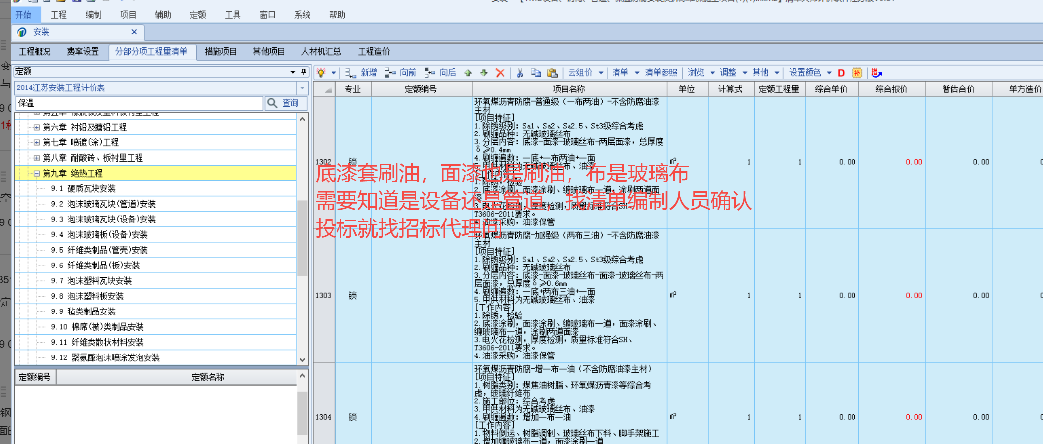Open the 定额 menu

pyautogui.click(x=198, y=15)
